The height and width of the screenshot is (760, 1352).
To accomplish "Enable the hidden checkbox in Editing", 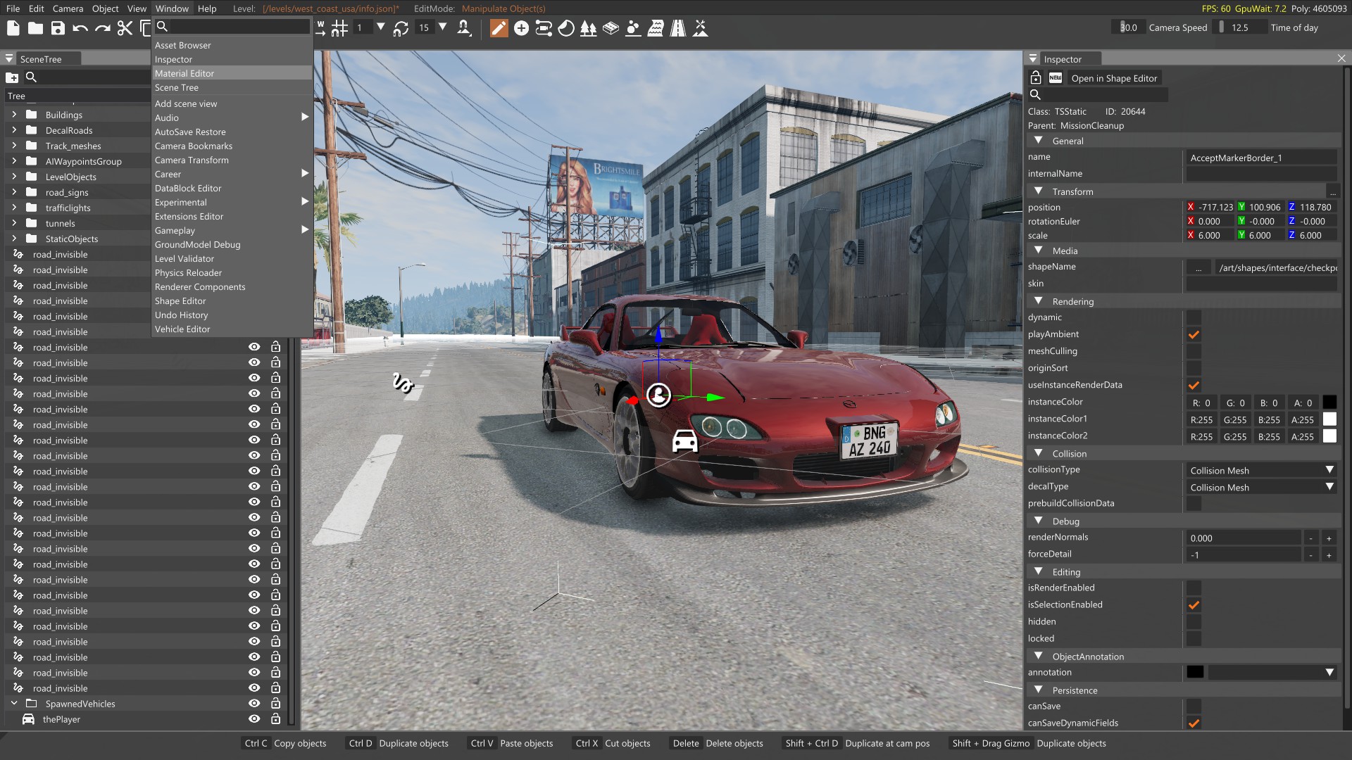I will tap(1194, 622).
